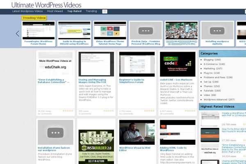Open Trending menu item
246x164 pixels.
tap(91, 11)
